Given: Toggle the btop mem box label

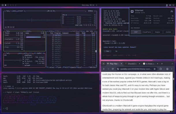Looking at the screenshot, I should pos(8,31).
